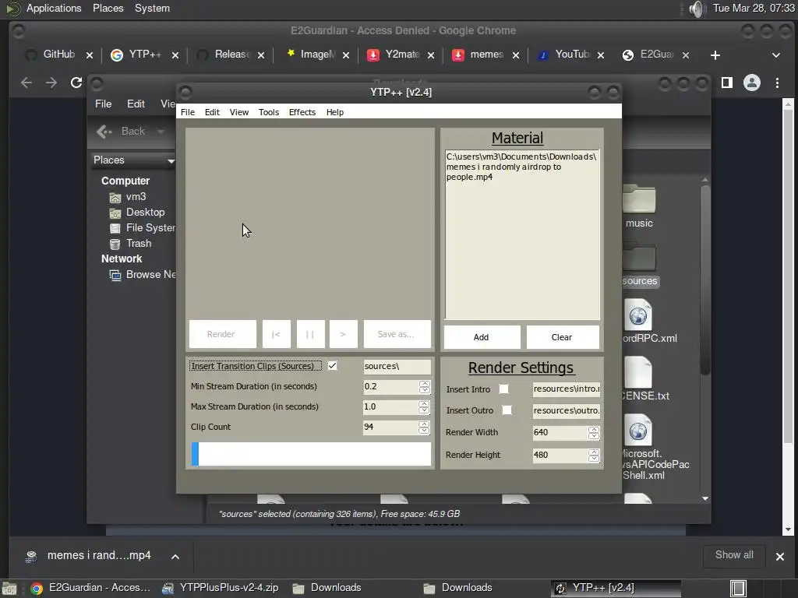Click the pause playback button
Image resolution: width=798 pixels, height=598 pixels.
[x=310, y=334]
